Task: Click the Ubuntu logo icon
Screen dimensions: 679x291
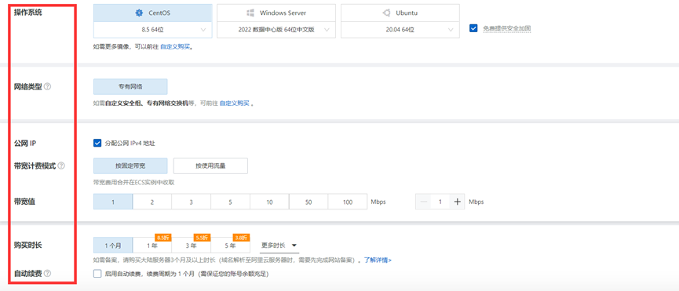Action: (x=386, y=13)
